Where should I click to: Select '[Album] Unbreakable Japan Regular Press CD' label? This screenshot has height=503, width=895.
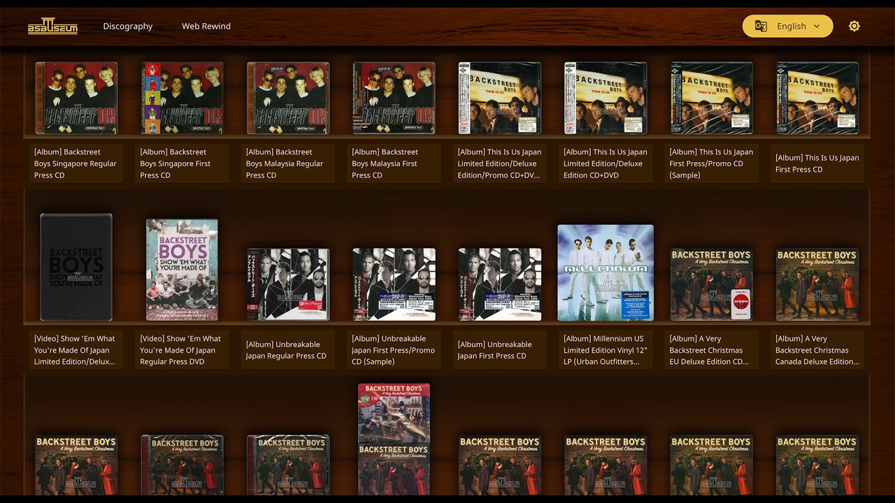(288, 350)
